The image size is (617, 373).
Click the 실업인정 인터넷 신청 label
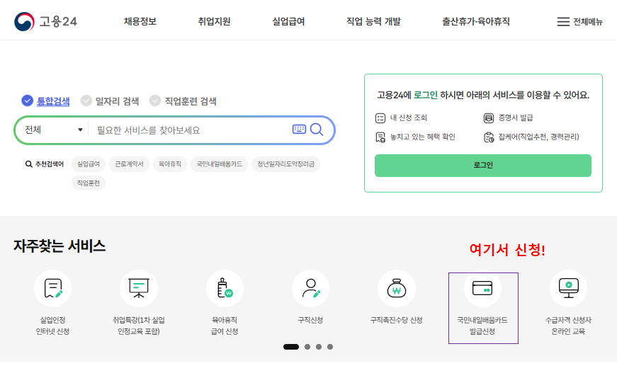52,326
